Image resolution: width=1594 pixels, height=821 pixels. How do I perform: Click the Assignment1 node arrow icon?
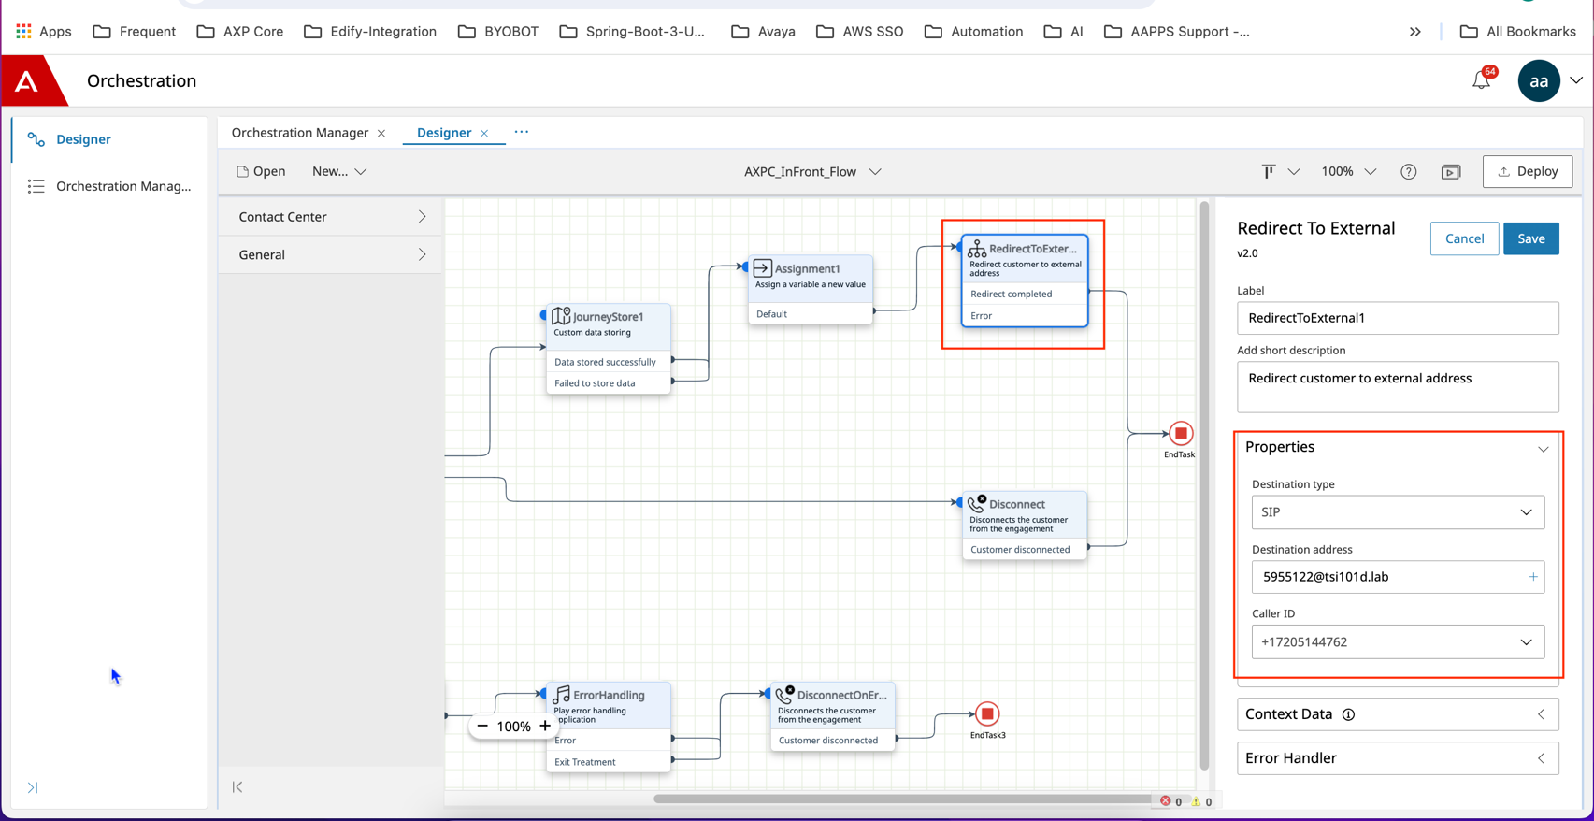coord(762,268)
